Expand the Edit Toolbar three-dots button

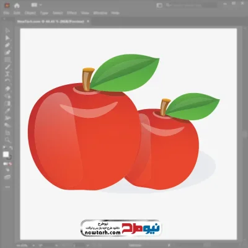7,187
